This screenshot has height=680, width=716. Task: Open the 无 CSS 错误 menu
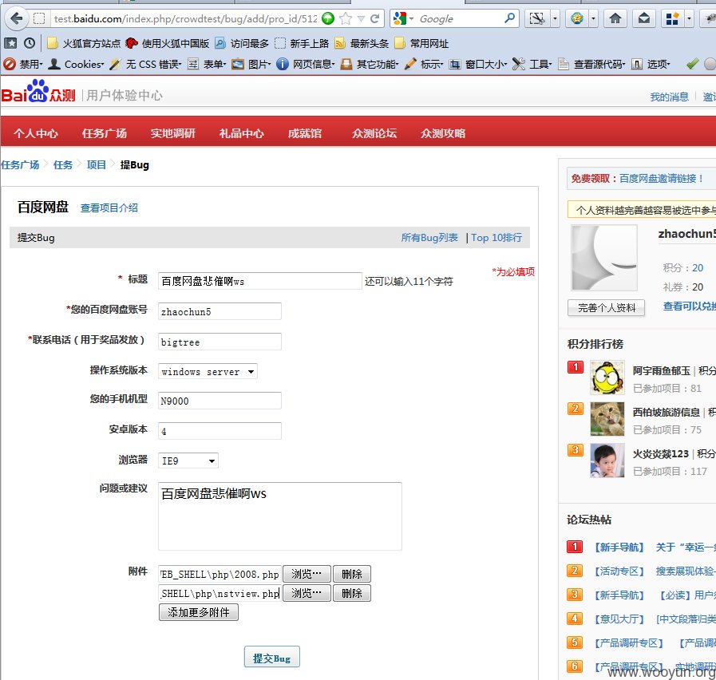(x=145, y=64)
